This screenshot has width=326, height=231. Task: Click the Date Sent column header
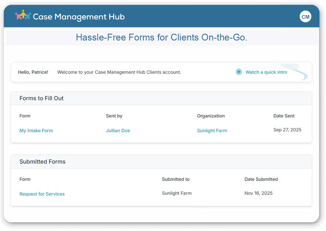[284, 116]
